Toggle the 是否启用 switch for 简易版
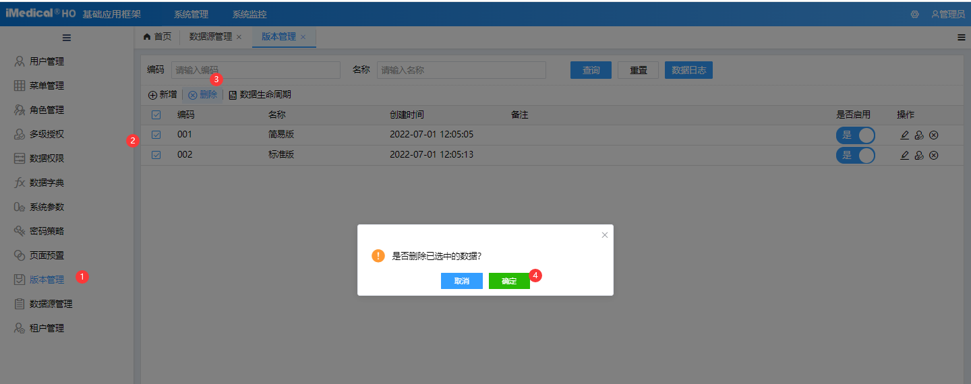The height and width of the screenshot is (384, 971). click(x=855, y=135)
